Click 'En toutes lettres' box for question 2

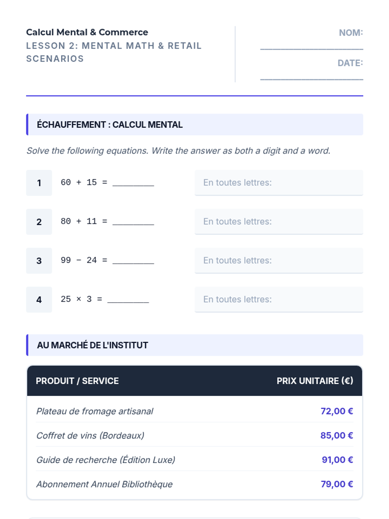278,222
